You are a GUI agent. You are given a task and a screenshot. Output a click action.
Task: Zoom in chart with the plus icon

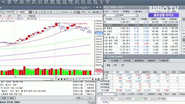click(73, 79)
